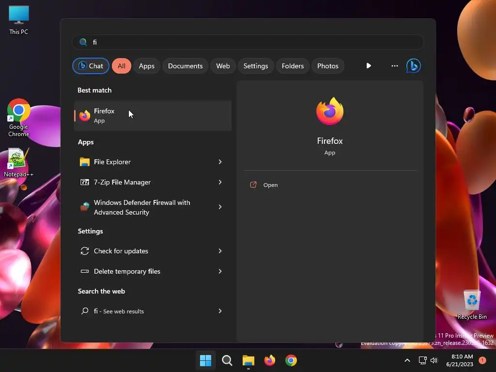The height and width of the screenshot is (372, 496).
Task: Switch to the Chat filter
Action: tap(91, 66)
